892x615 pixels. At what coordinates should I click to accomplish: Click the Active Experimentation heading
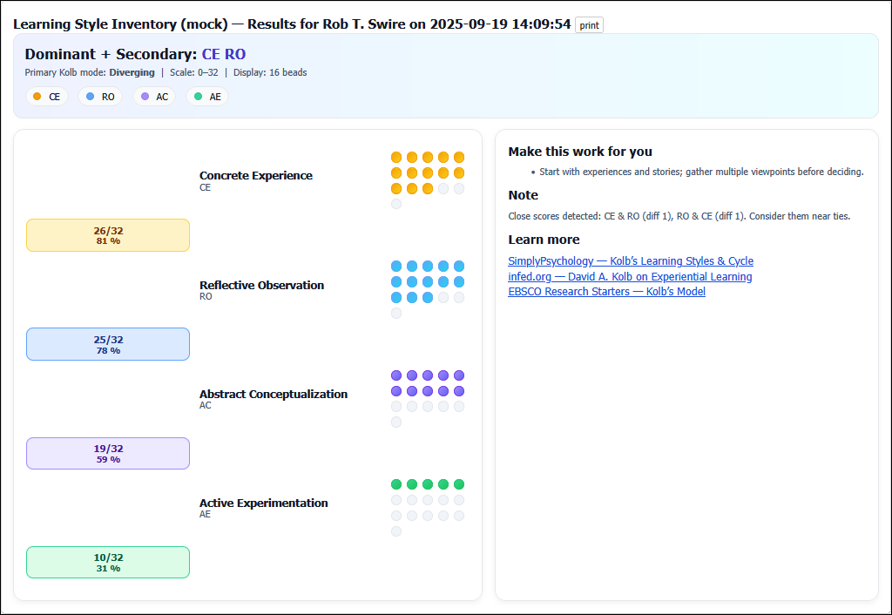tap(263, 503)
